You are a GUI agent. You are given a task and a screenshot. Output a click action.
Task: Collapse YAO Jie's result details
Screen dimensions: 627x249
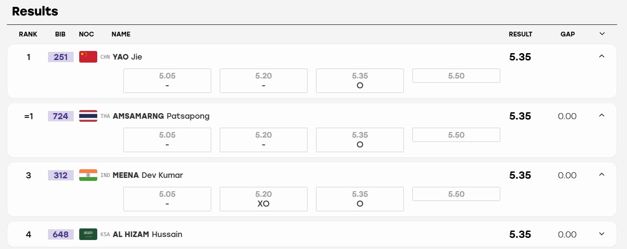pos(602,56)
